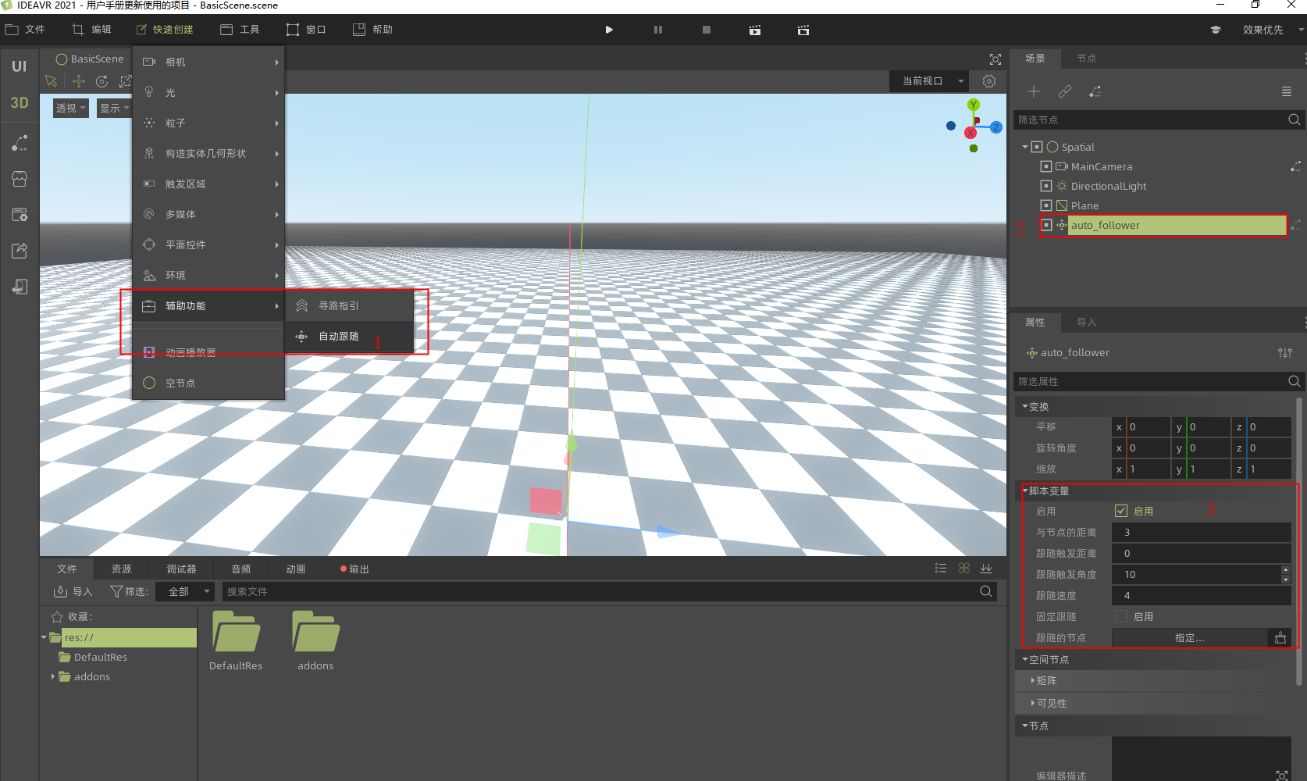Viewport: 1307px width, 781px height.
Task: Expand the addons folder in tree
Action: click(x=53, y=676)
